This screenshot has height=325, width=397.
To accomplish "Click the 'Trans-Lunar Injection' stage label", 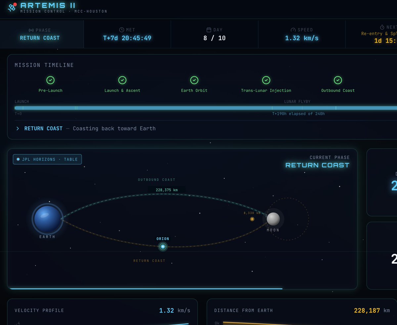I will tap(266, 90).
